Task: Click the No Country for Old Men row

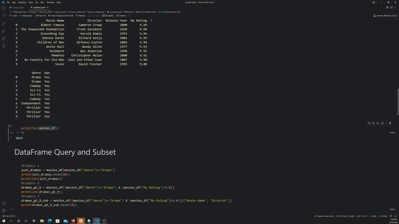Action: point(81,60)
